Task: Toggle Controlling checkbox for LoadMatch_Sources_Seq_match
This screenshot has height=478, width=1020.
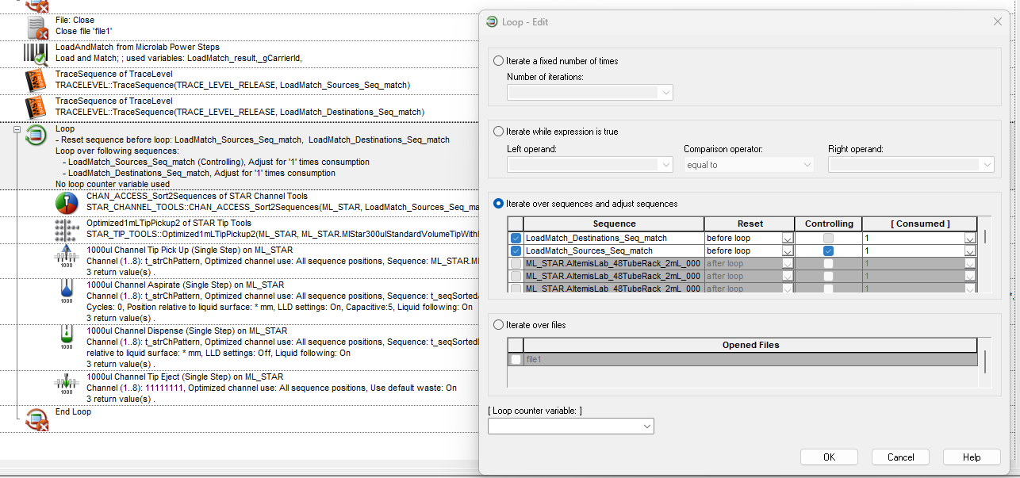Action: pyautogui.click(x=828, y=250)
